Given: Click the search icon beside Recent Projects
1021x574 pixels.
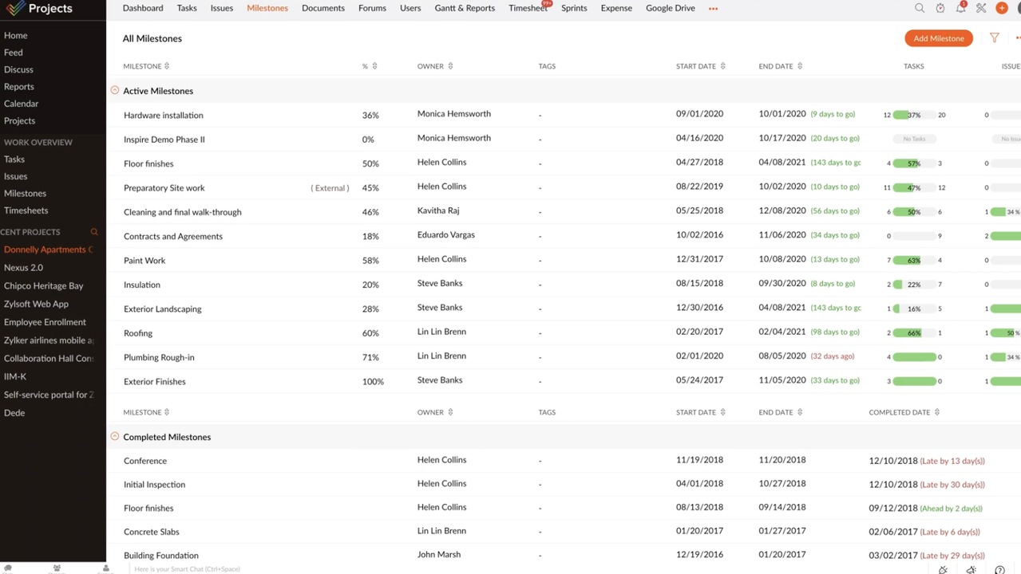Looking at the screenshot, I should click(94, 232).
